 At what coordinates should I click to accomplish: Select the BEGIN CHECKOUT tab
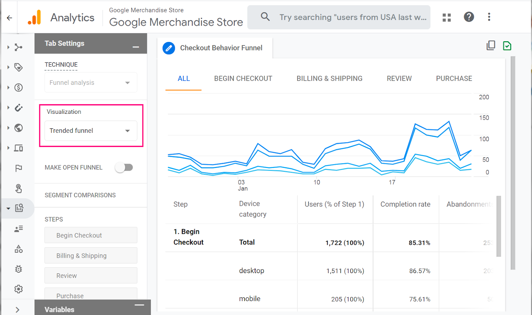point(243,79)
